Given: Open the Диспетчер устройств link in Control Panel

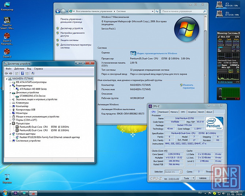Looking at the screenshot, I should 71,28.
